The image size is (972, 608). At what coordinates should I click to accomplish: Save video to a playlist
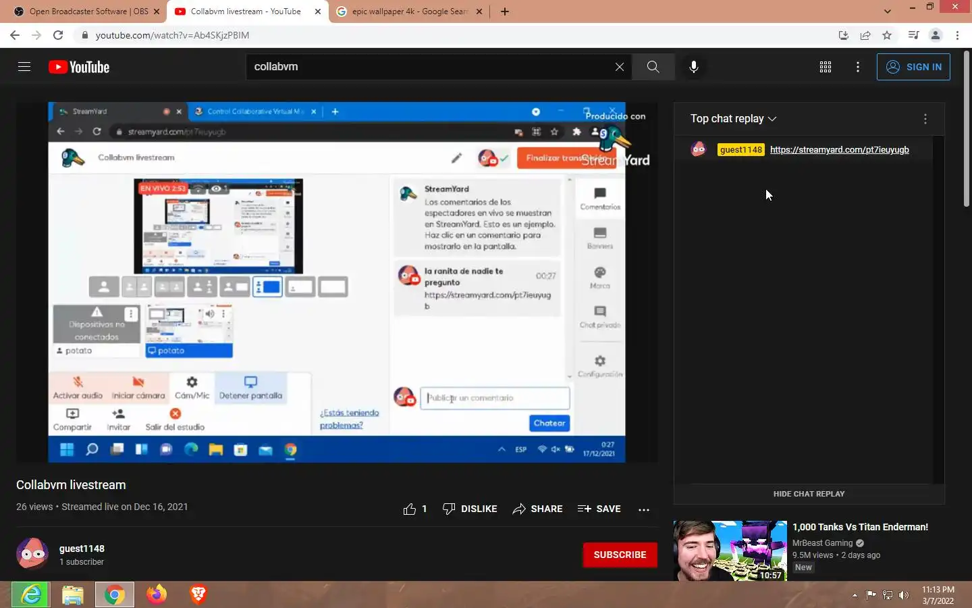coord(599,509)
